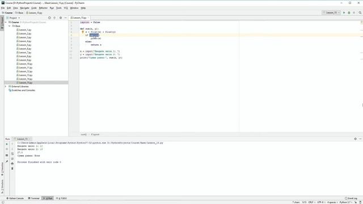The image size is (363, 204).
Task: Open the Python Console tool window
Action: (15, 198)
